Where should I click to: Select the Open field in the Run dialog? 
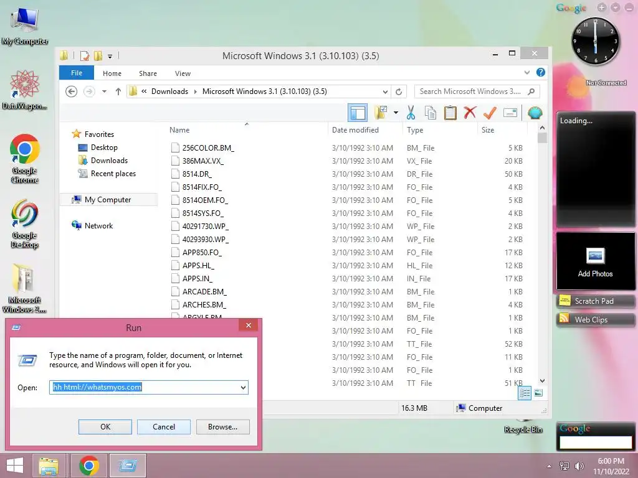pos(148,387)
